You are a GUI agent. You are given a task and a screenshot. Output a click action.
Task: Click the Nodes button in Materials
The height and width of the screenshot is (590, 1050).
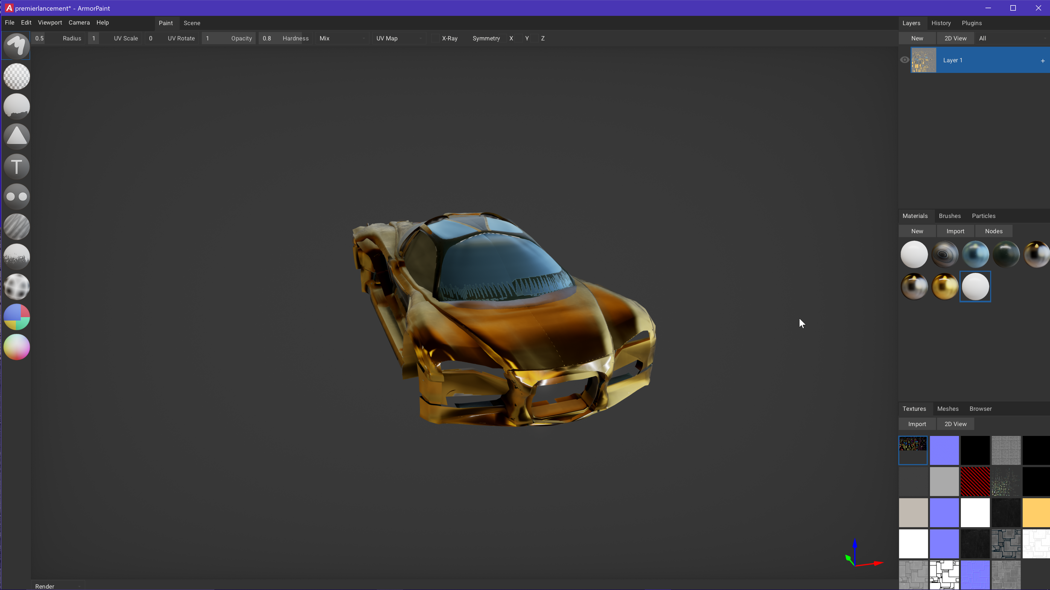click(993, 231)
